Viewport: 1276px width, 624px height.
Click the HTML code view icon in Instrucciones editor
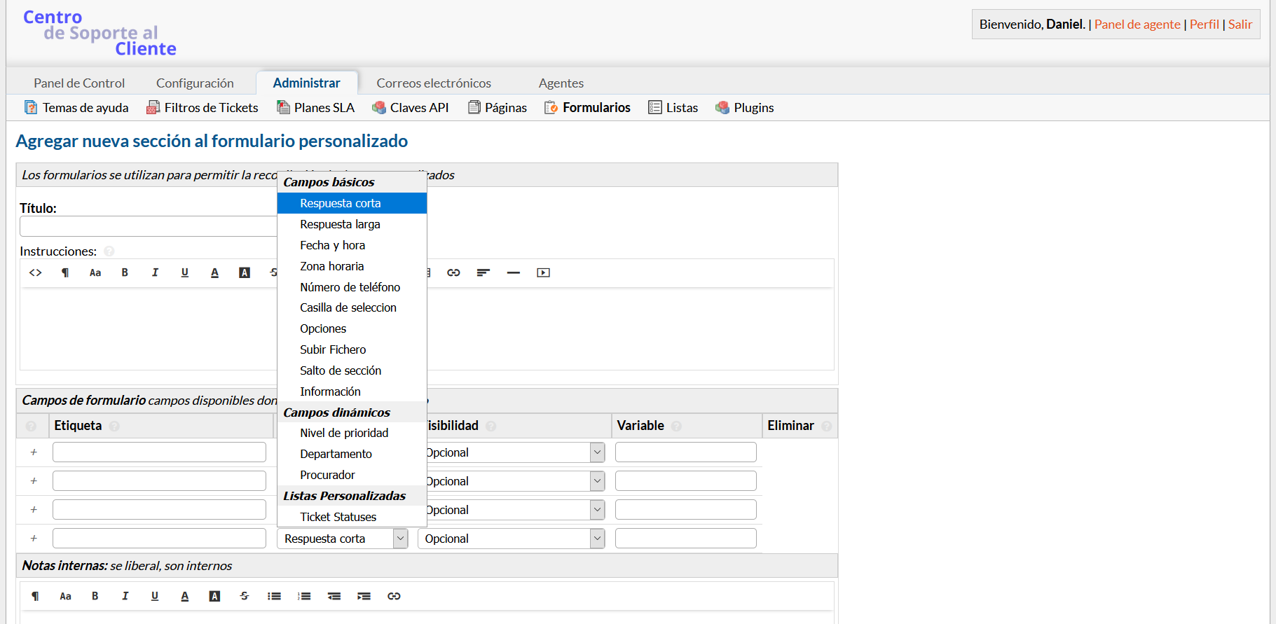pos(36,272)
